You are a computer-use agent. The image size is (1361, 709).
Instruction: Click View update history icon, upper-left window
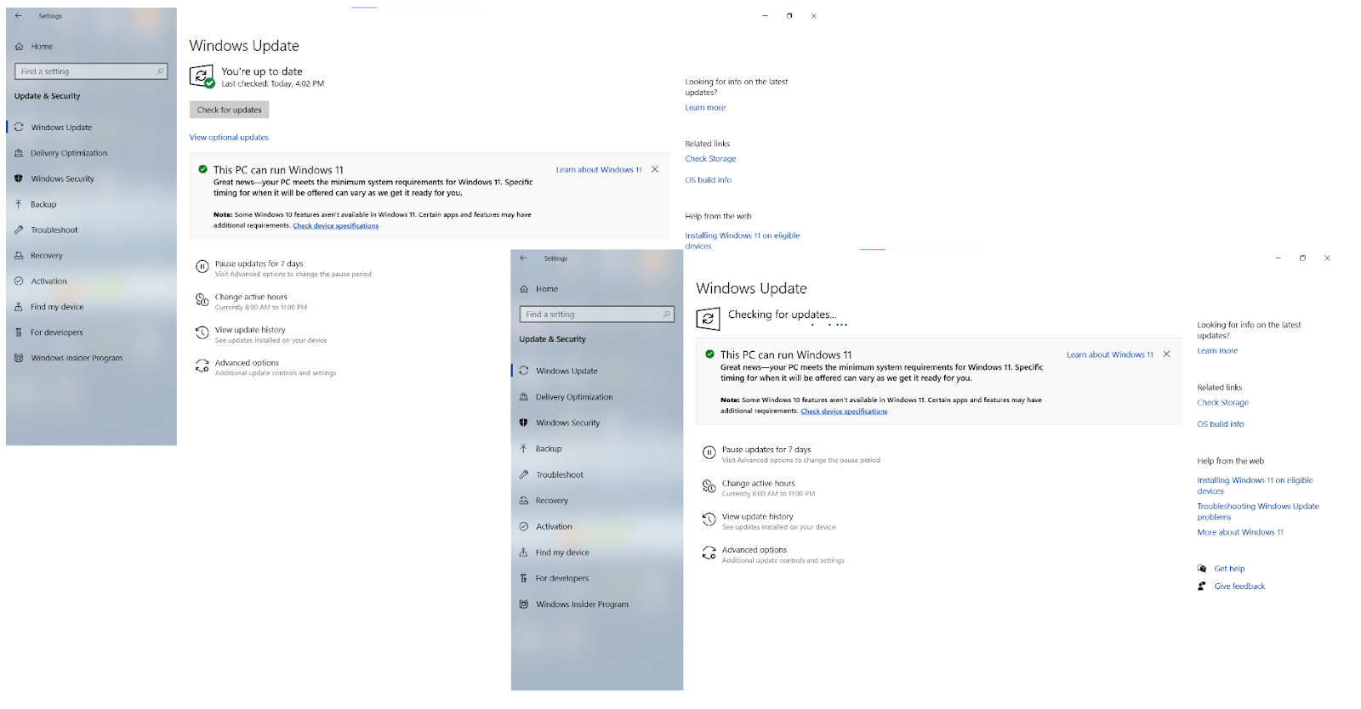coord(202,333)
